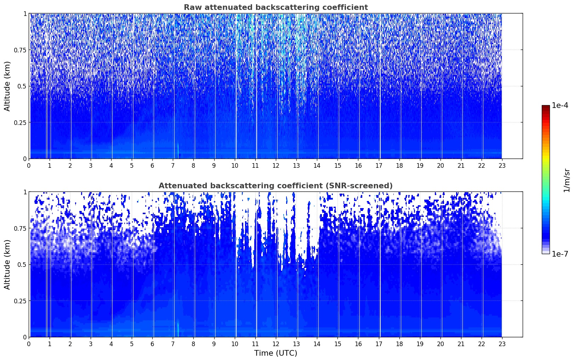
Task: Click the 0.75 altitude tick on the raw plot
Action: [21, 50]
